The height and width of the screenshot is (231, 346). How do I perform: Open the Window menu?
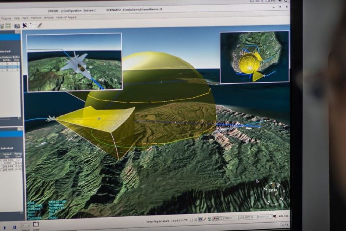tap(49, 18)
